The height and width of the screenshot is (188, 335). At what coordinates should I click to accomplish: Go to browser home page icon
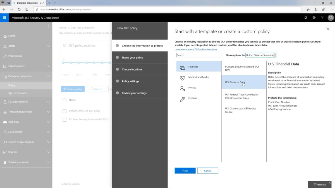point(27,9)
